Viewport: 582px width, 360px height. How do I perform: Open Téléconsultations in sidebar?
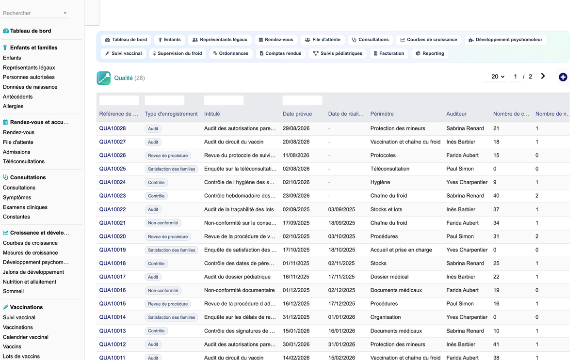[x=24, y=161]
